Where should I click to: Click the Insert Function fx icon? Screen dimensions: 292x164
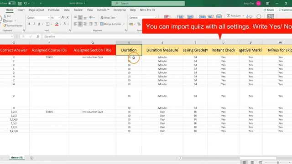(38, 36)
